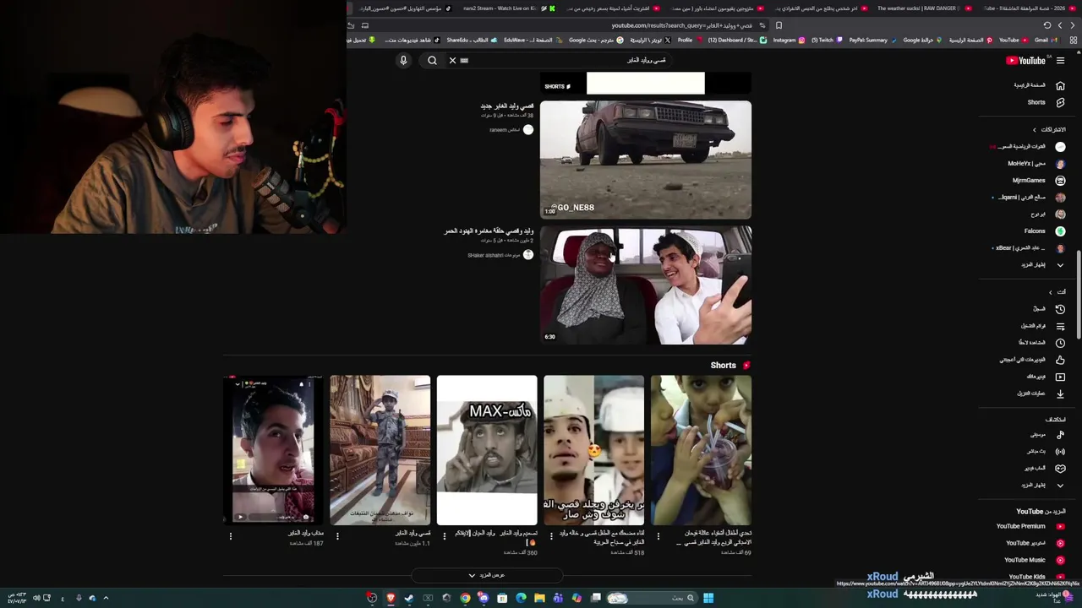This screenshot has height=608, width=1082.
Task: Open the Home icon in the sidebar
Action: click(x=1060, y=85)
